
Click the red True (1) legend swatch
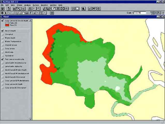[7, 25]
